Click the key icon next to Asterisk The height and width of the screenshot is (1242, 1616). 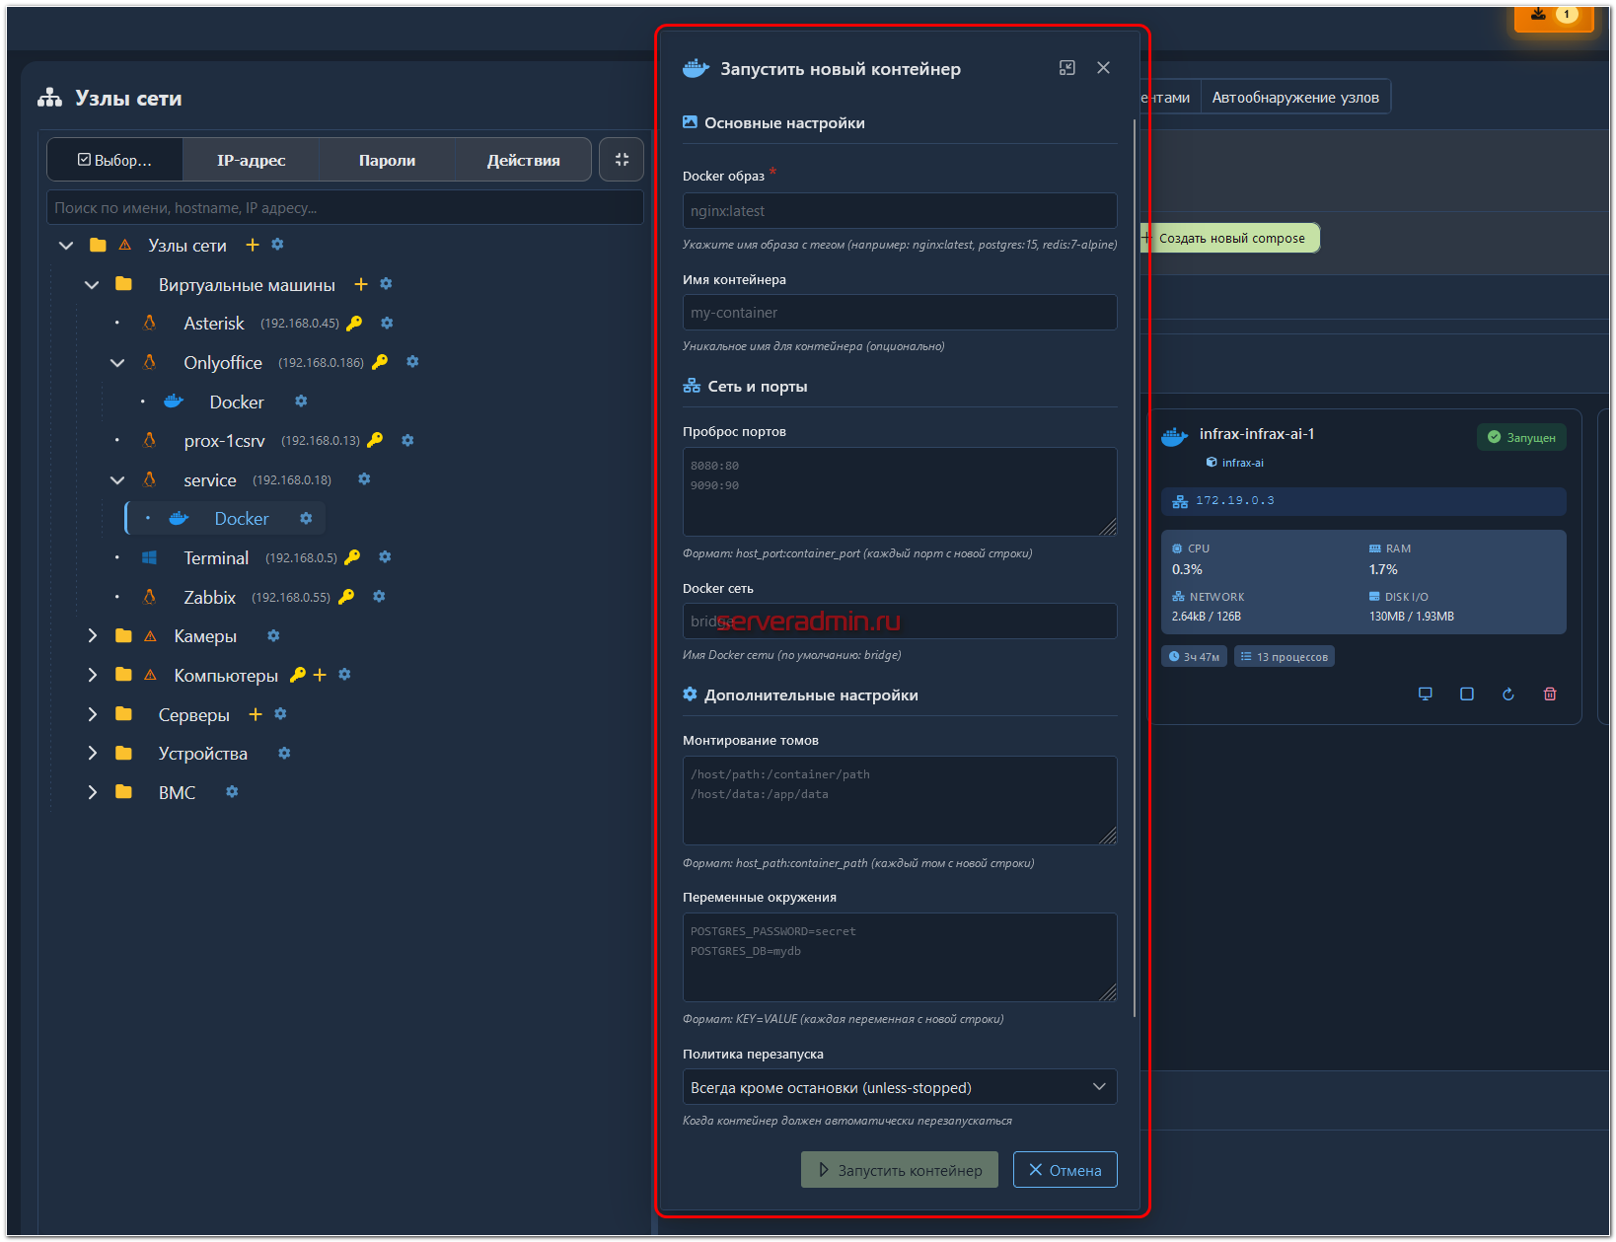(x=354, y=324)
